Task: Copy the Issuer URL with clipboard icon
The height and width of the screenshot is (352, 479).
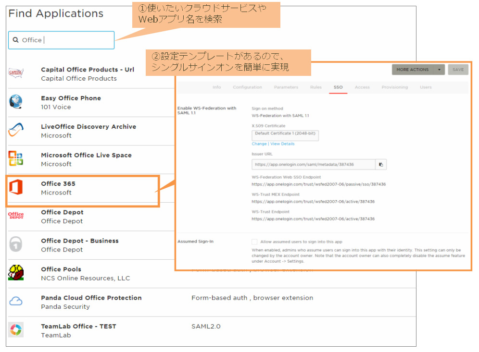Action: click(x=381, y=164)
